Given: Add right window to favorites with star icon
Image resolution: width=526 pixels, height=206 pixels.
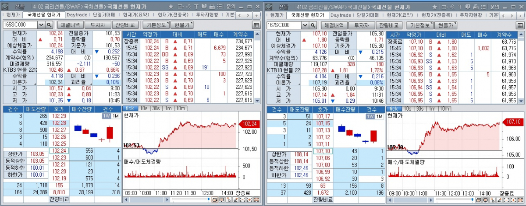Looking at the screenshot, I should tap(434, 7).
